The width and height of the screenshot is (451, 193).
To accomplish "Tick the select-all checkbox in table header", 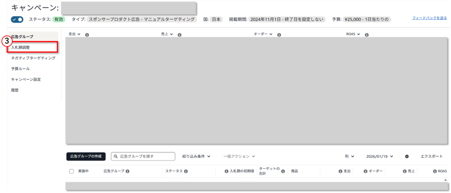I will point(72,171).
